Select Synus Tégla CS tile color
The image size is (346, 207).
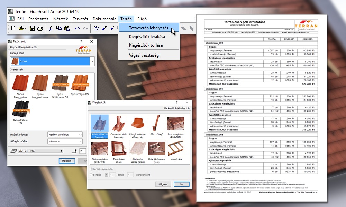(80, 85)
